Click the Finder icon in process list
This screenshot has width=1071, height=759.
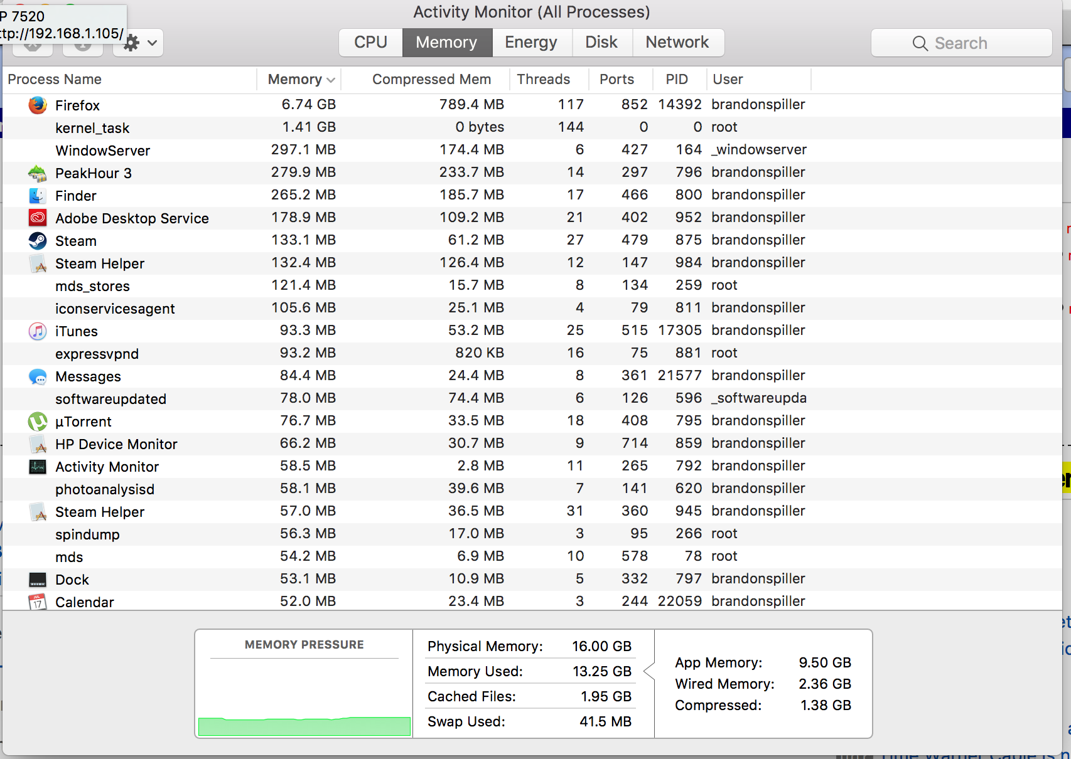point(38,195)
